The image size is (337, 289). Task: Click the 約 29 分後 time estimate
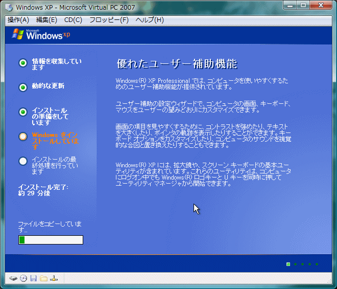pos(34,193)
